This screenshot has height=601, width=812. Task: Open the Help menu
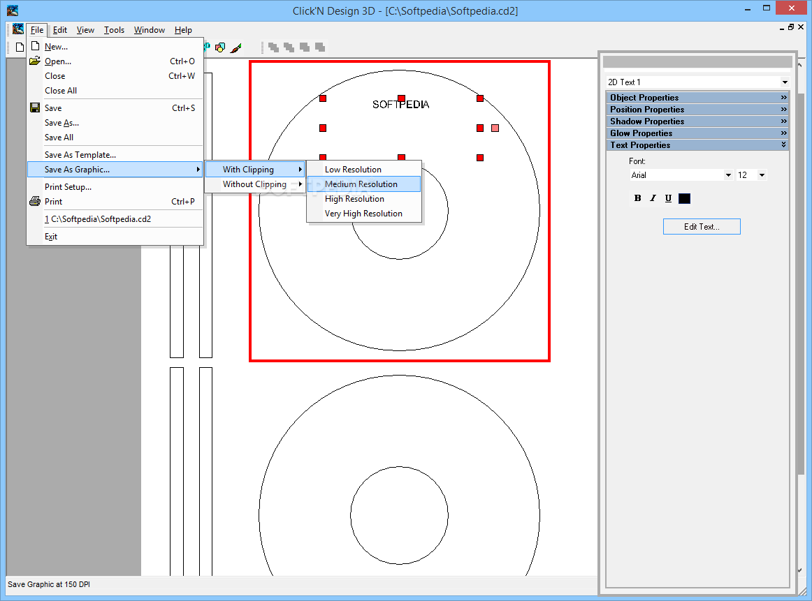point(183,30)
